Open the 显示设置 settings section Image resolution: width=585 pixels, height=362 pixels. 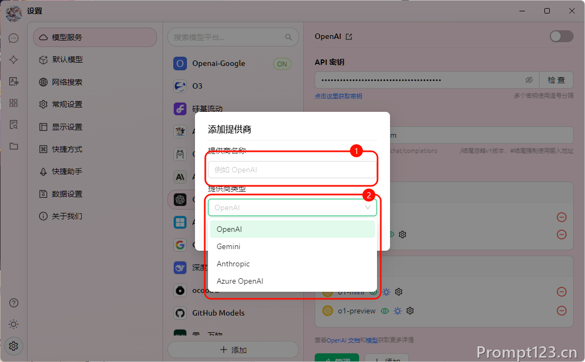coord(95,127)
